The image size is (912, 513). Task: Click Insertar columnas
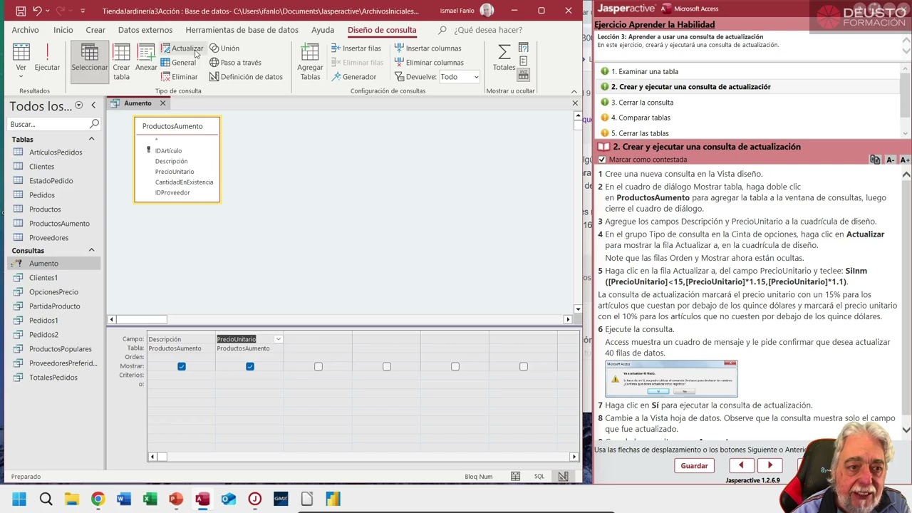(x=427, y=48)
